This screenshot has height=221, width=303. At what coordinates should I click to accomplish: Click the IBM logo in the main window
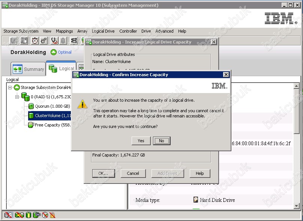pyautogui.click(x=281, y=18)
